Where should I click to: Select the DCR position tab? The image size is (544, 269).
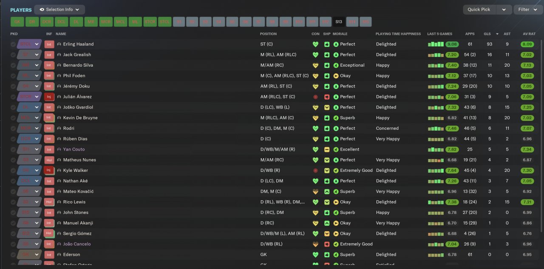[47, 22]
